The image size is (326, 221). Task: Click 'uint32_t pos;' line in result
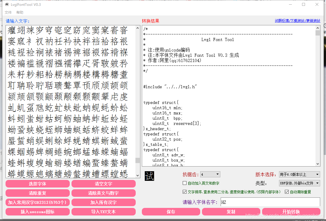pos(167,139)
